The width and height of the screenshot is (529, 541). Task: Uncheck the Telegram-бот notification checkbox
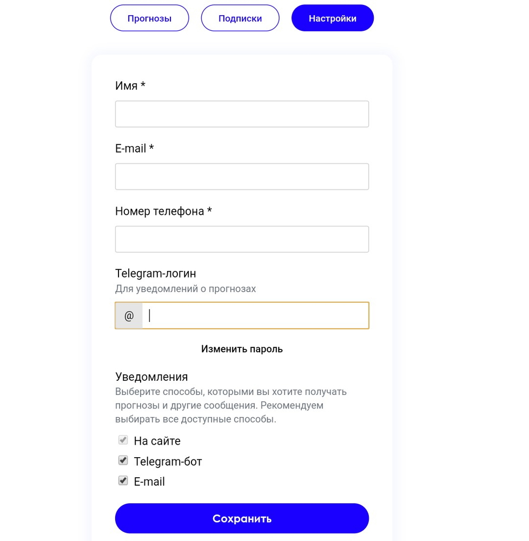tap(123, 460)
